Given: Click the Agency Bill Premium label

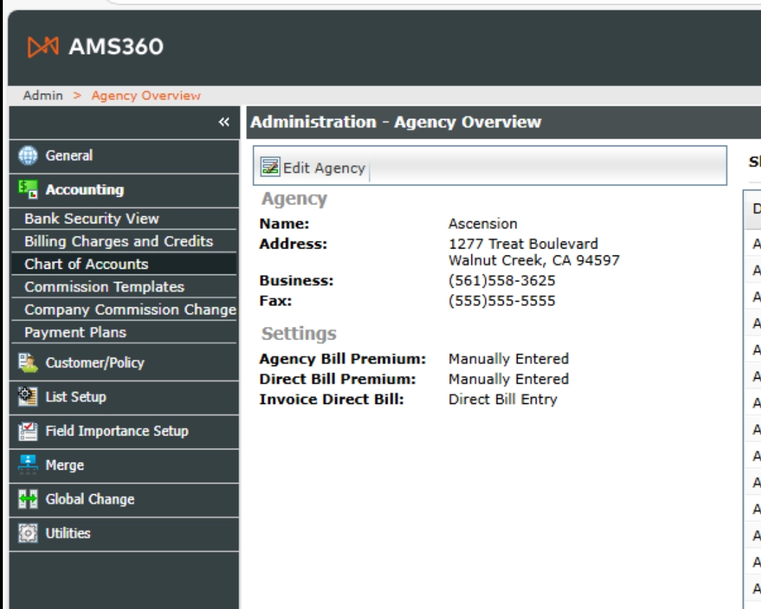Looking at the screenshot, I should [x=343, y=359].
